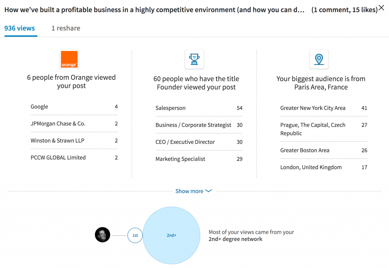The width and height of the screenshot is (389, 268).
Task: Click Greater New York City Area
Action: coord(324,108)
